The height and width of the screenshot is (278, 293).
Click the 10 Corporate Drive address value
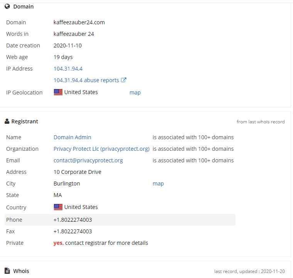coord(77,172)
